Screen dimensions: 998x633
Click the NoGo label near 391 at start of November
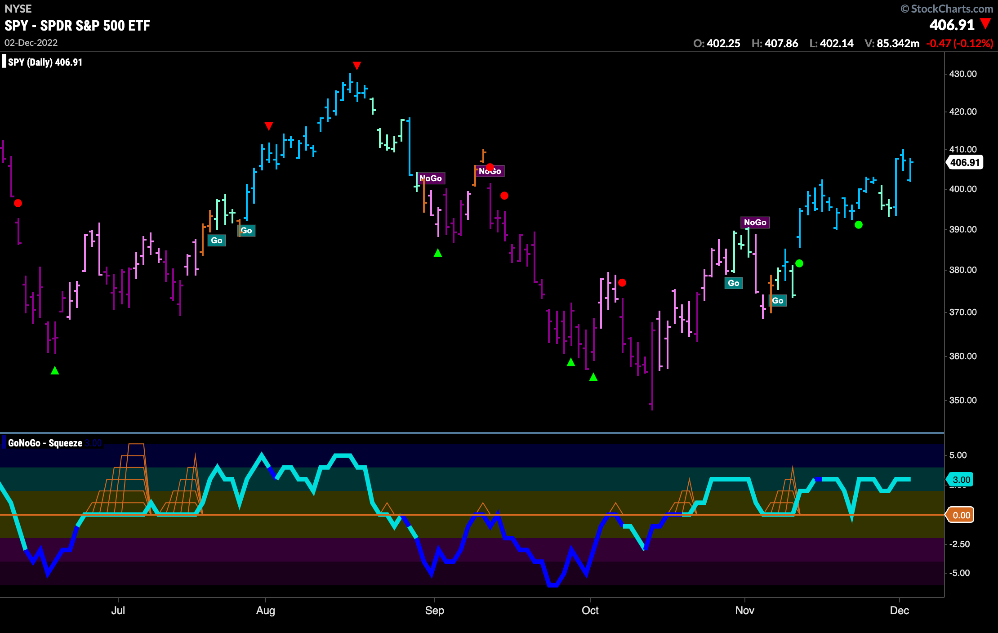click(x=755, y=223)
